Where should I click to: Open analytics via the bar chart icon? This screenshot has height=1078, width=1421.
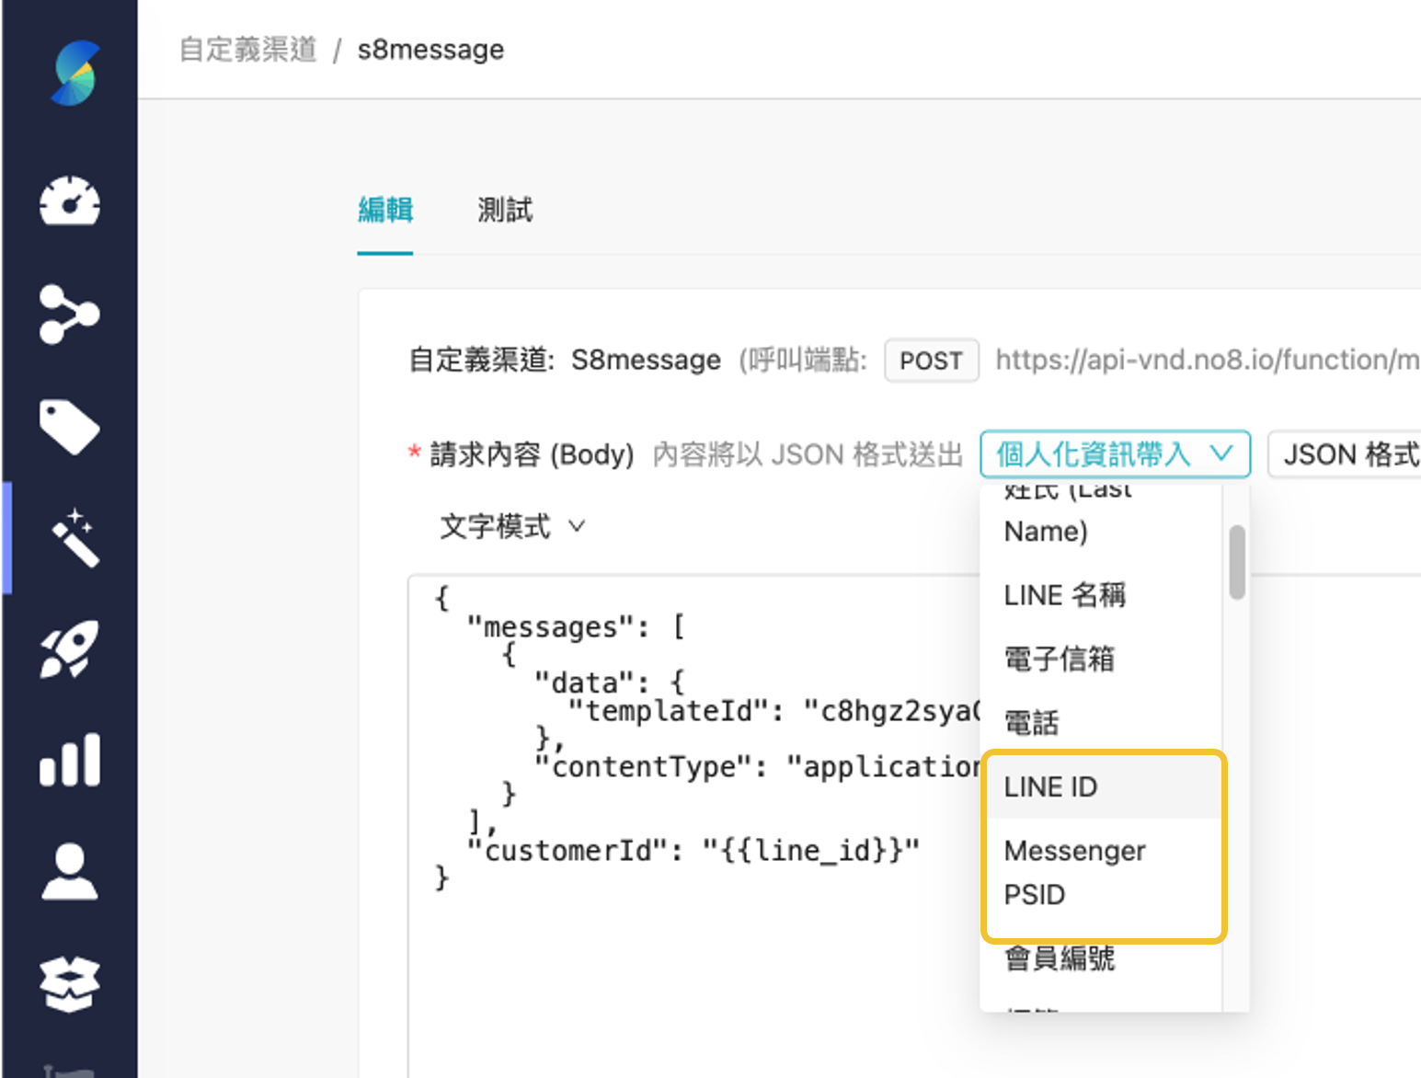click(70, 757)
